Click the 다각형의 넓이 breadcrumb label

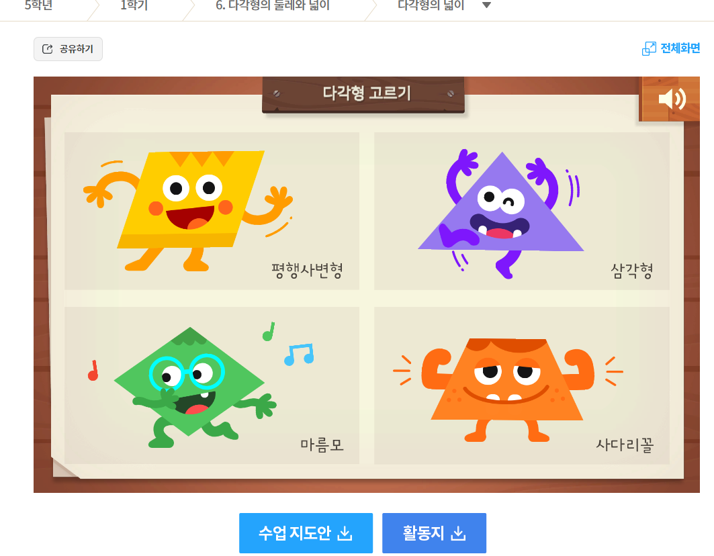pos(431,6)
